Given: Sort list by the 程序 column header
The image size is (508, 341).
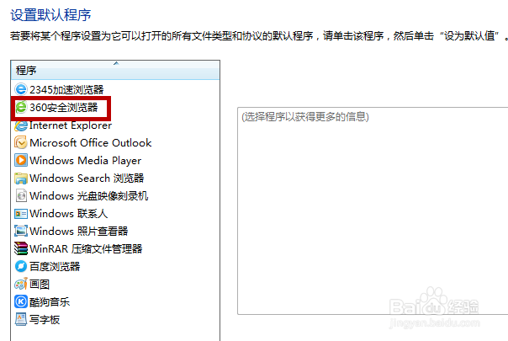Looking at the screenshot, I should [x=115, y=70].
